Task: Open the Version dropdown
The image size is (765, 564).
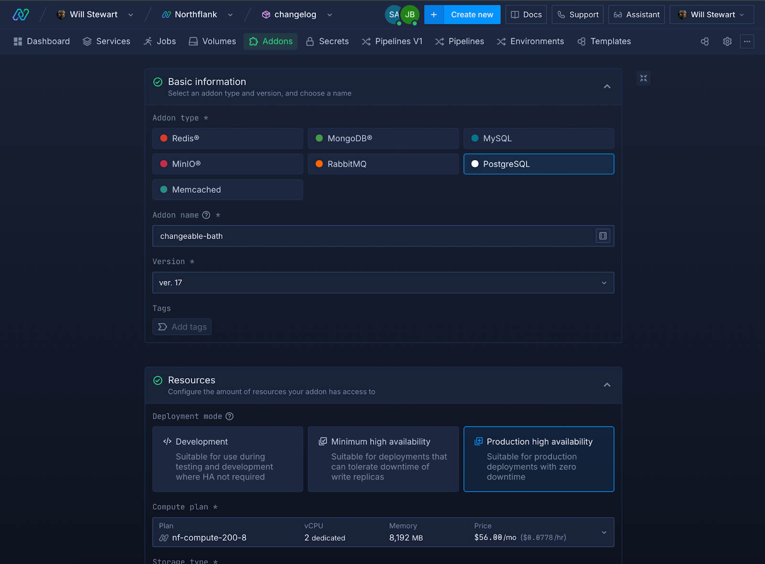Action: pyautogui.click(x=383, y=283)
